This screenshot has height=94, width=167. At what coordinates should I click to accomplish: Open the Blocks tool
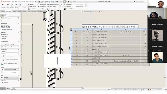62,5
